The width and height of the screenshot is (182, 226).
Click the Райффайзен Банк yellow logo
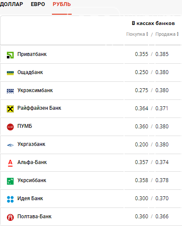[10, 109]
